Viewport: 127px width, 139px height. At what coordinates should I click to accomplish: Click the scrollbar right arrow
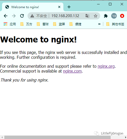pos(125,137)
